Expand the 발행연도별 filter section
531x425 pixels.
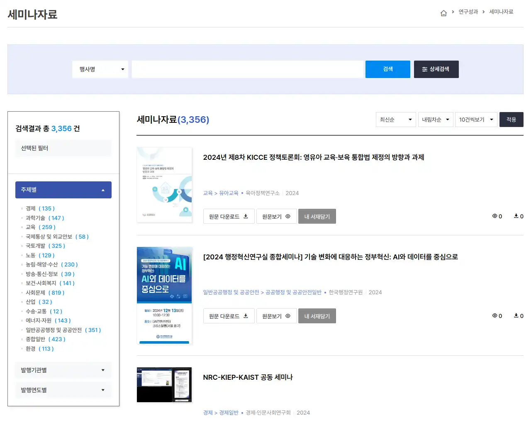[63, 390]
